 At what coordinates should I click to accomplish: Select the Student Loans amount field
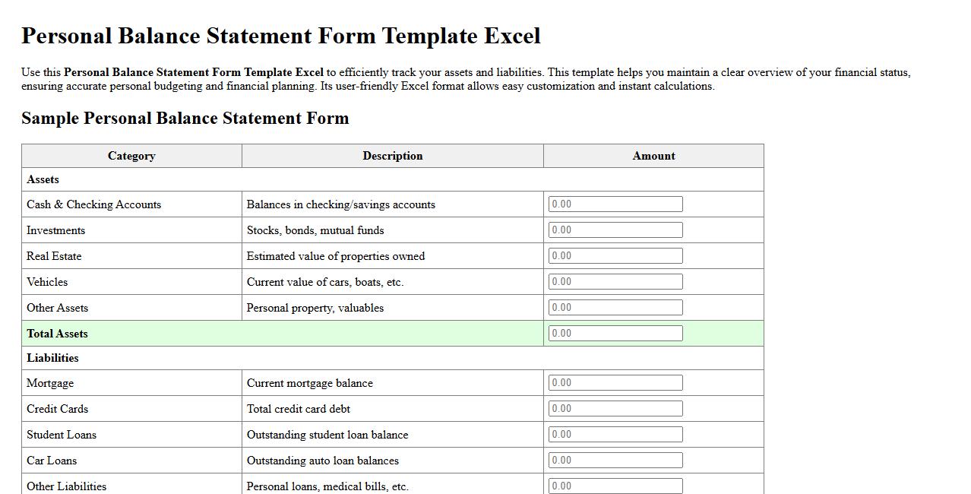(615, 434)
